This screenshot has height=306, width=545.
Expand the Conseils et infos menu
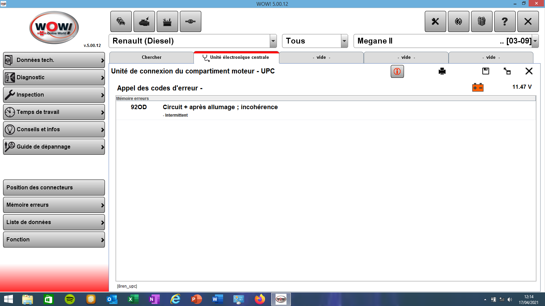point(54,130)
